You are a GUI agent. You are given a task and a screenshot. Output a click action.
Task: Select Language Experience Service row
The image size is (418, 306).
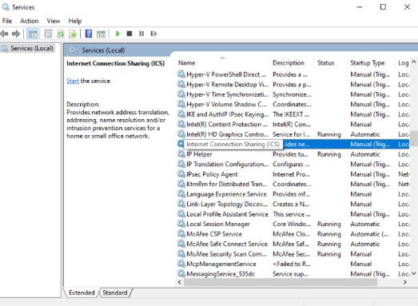coord(293,194)
